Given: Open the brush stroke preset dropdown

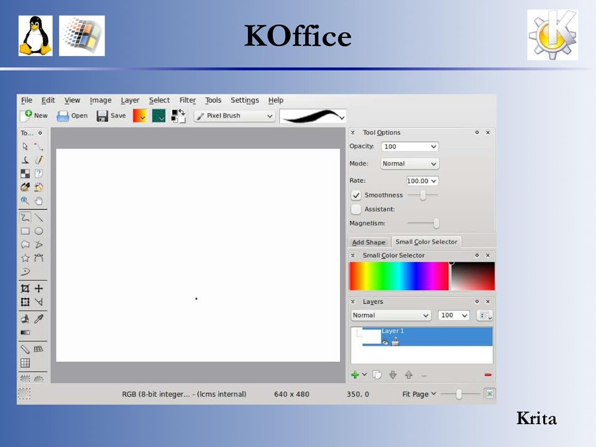Looking at the screenshot, I should click(x=313, y=116).
